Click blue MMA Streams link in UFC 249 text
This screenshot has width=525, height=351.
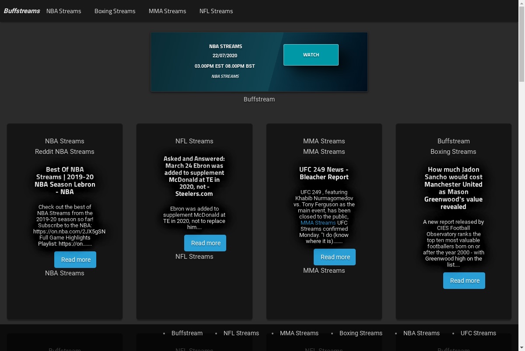coord(318,222)
